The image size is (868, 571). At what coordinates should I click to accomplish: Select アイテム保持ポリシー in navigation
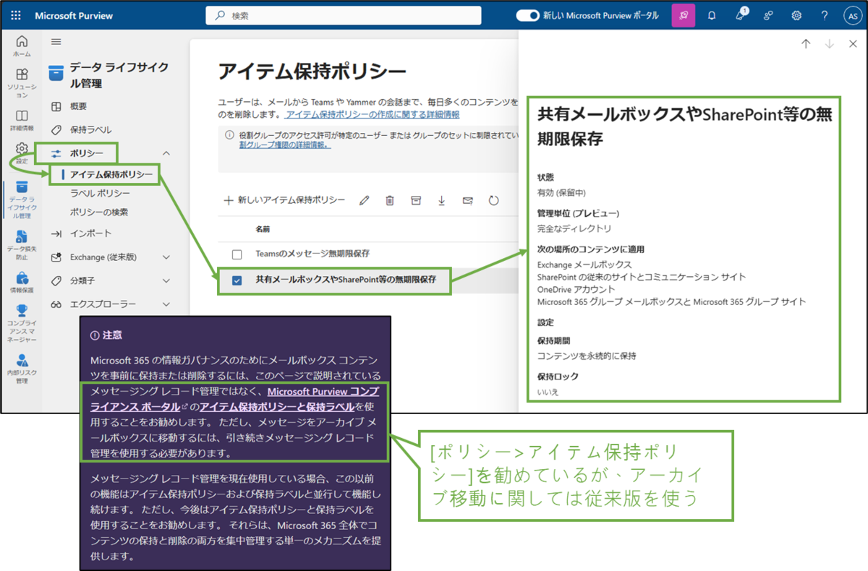click(111, 174)
